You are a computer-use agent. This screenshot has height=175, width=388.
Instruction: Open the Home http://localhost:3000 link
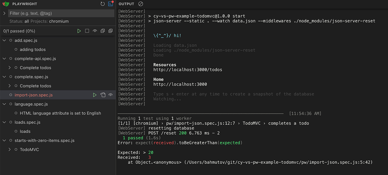coord(180,84)
